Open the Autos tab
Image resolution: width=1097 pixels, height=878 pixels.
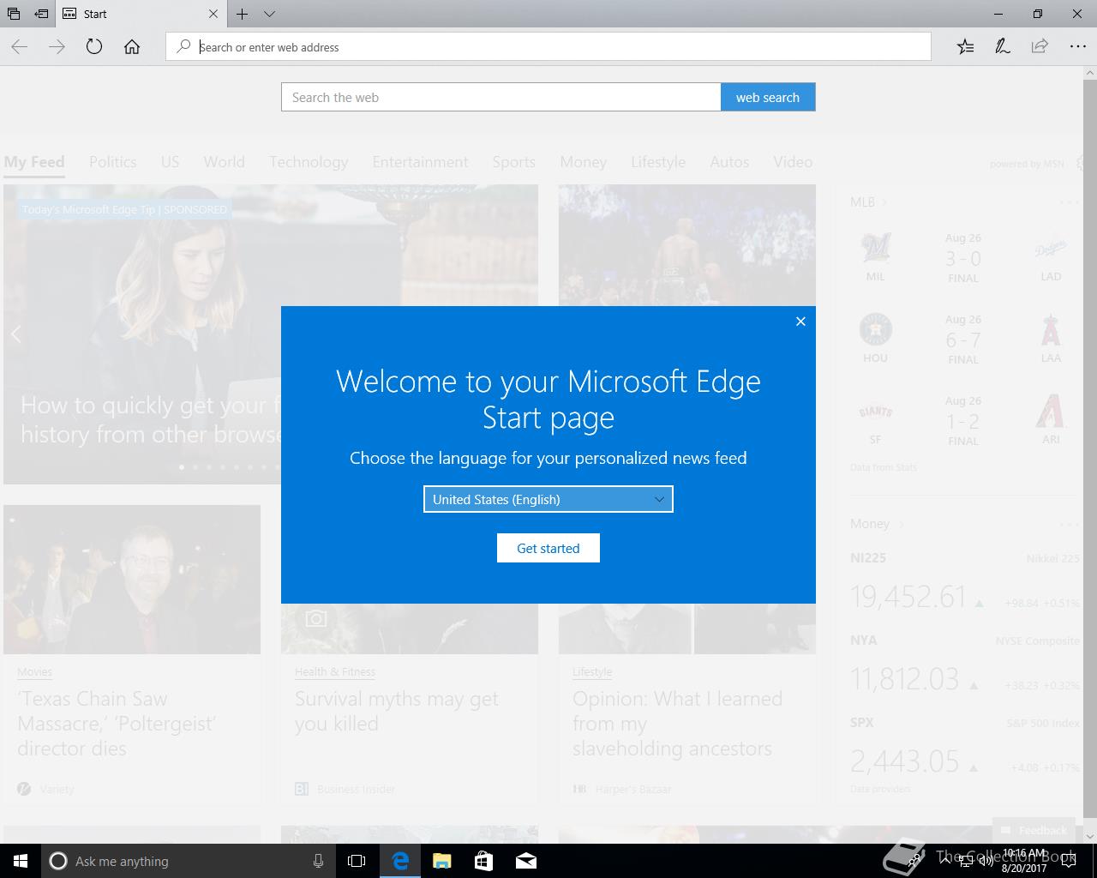click(x=729, y=162)
